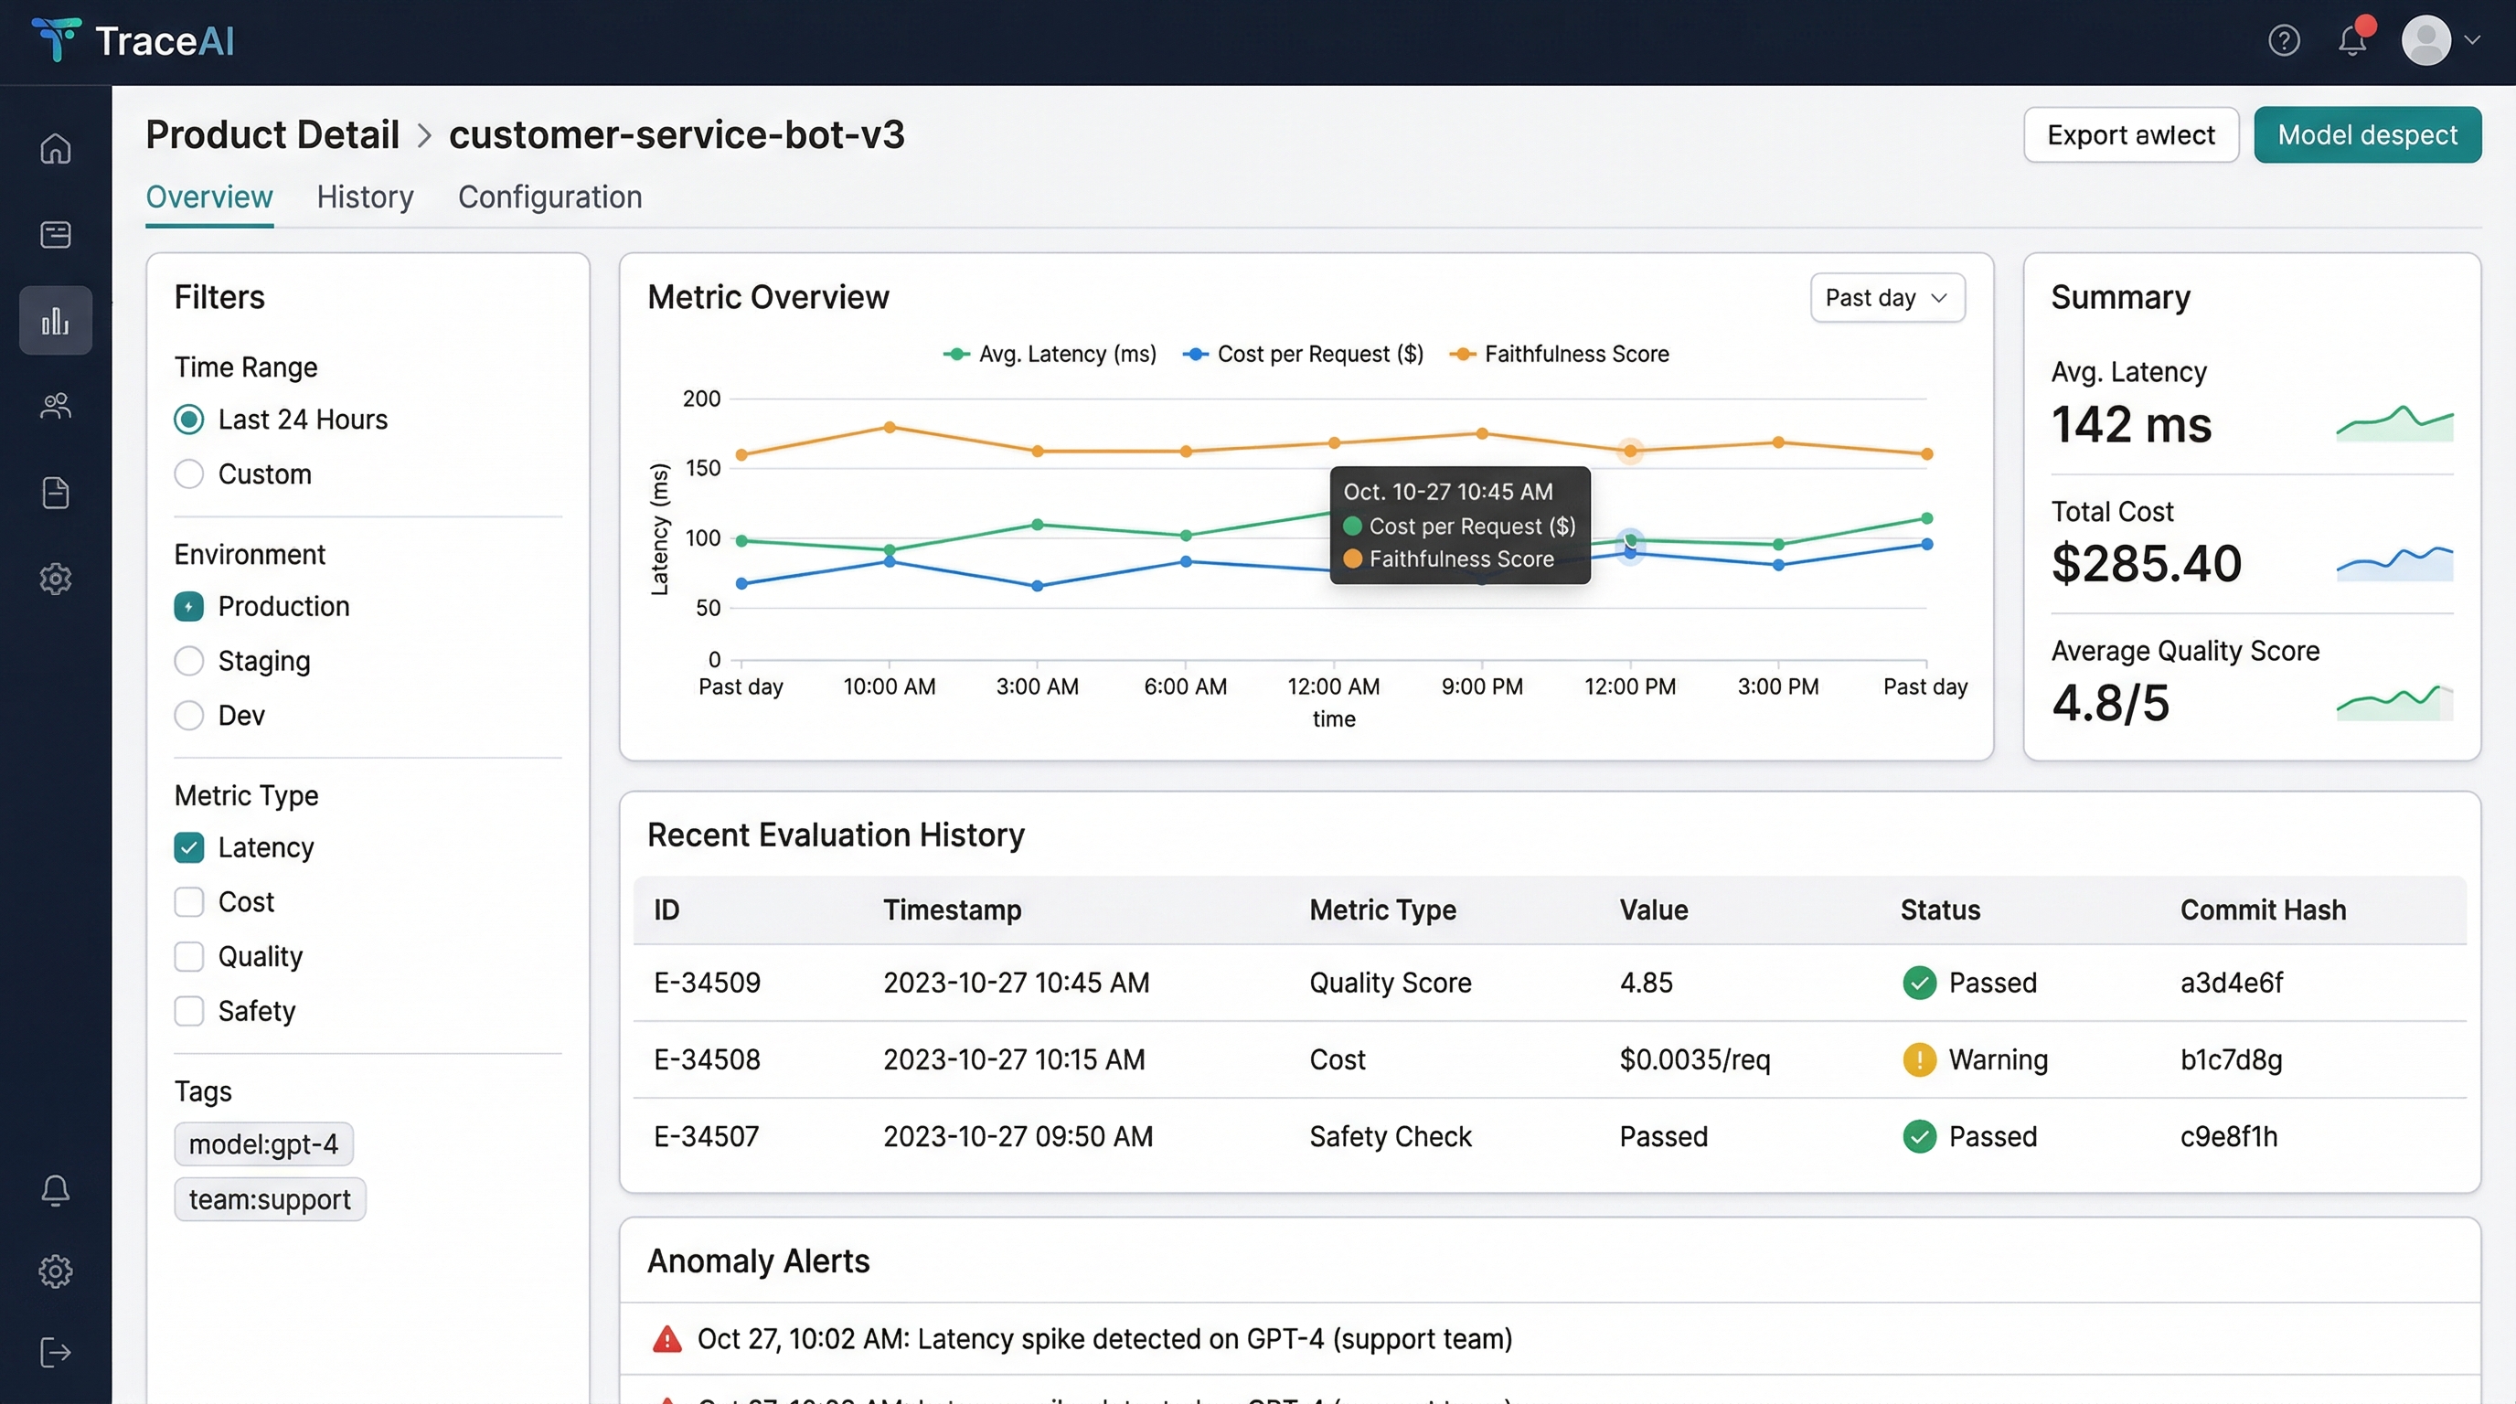Screen dimensions: 2516x1404
Task: Open the Settings gear in sidebar
Action: tap(55, 579)
